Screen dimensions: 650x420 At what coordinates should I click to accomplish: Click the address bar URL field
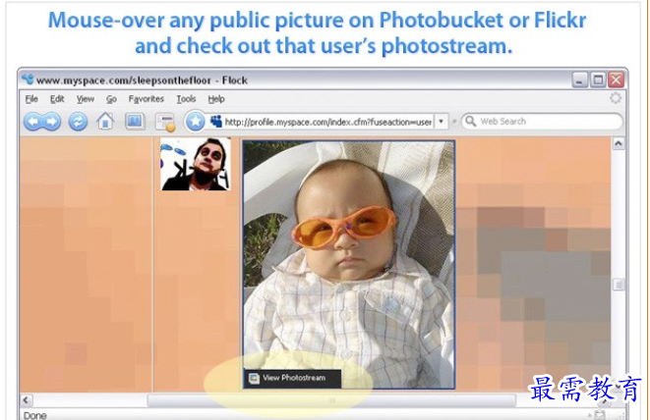pos(327,122)
